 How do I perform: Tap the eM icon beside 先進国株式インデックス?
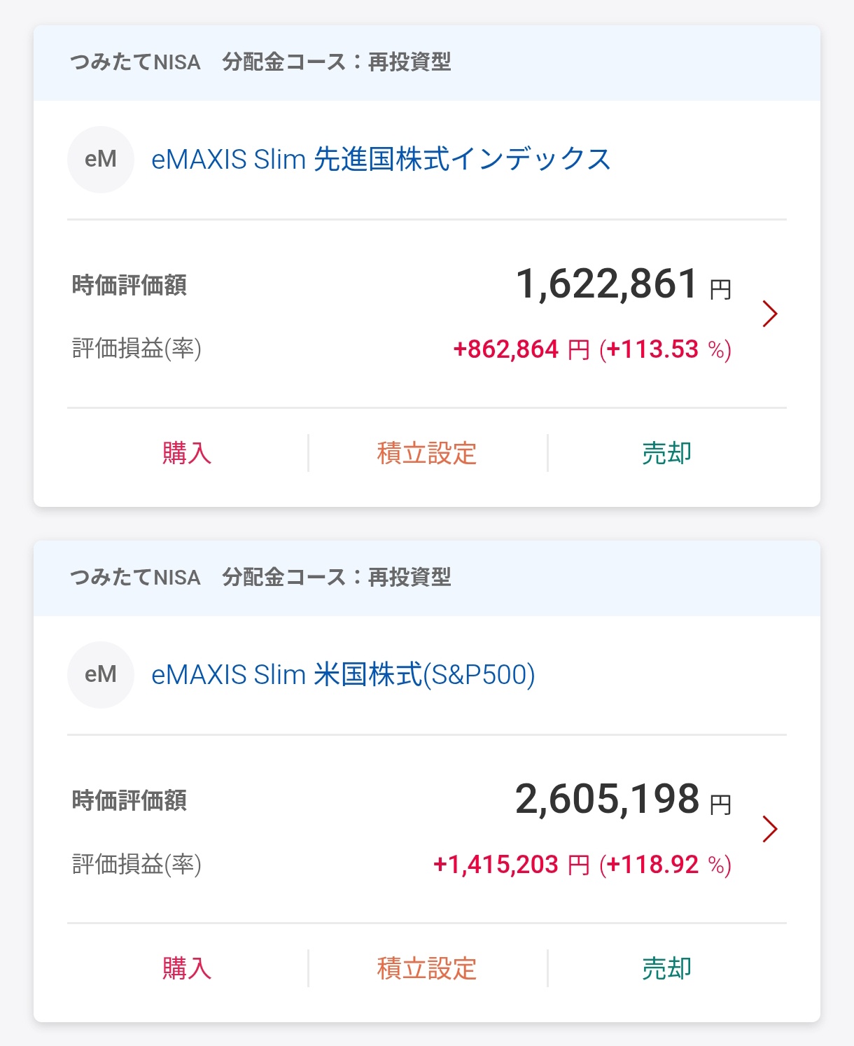(x=100, y=160)
